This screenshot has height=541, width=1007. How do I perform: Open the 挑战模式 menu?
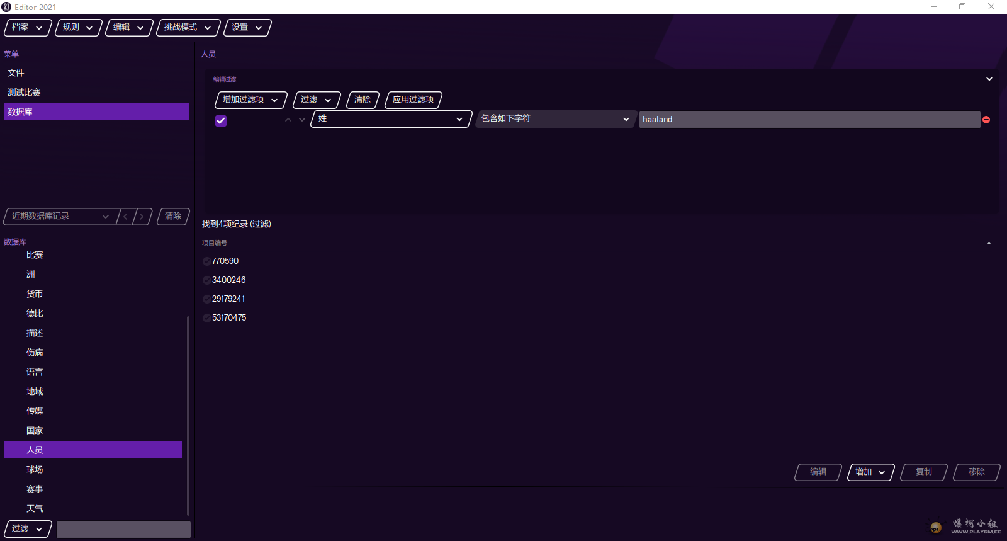[x=188, y=28]
